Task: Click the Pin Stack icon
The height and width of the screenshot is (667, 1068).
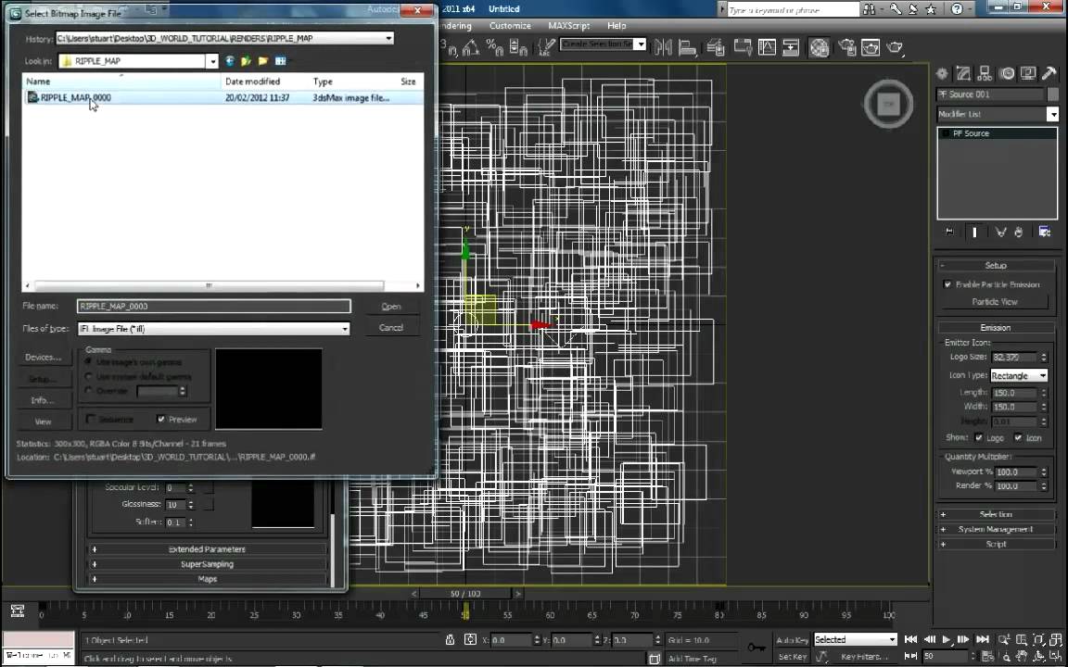Action: [x=949, y=233]
